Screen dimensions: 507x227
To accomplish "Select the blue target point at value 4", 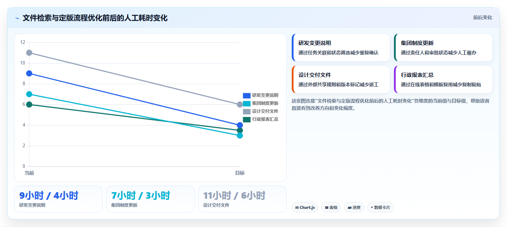I will [x=240, y=125].
